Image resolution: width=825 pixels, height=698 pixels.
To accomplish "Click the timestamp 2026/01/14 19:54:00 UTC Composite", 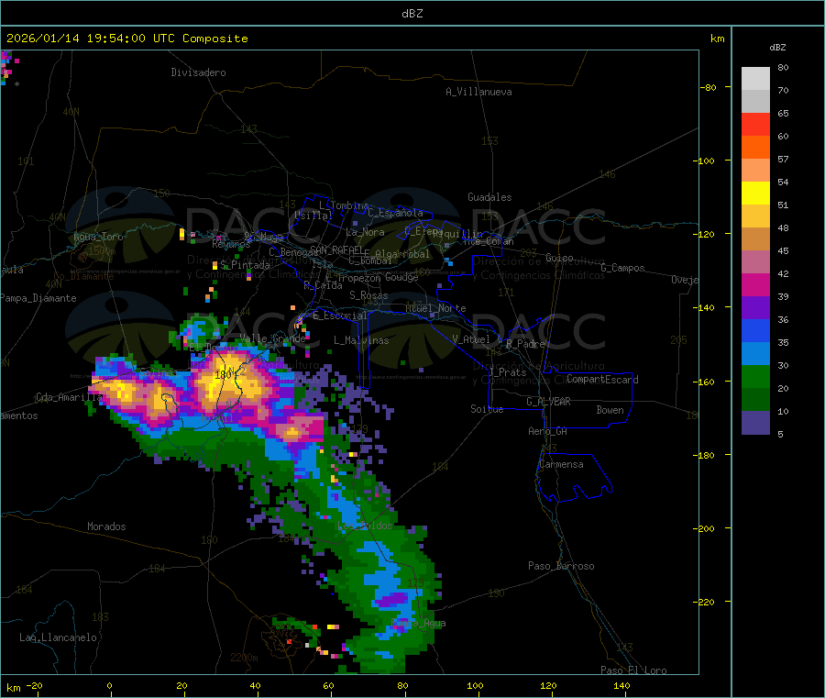I will click(127, 39).
